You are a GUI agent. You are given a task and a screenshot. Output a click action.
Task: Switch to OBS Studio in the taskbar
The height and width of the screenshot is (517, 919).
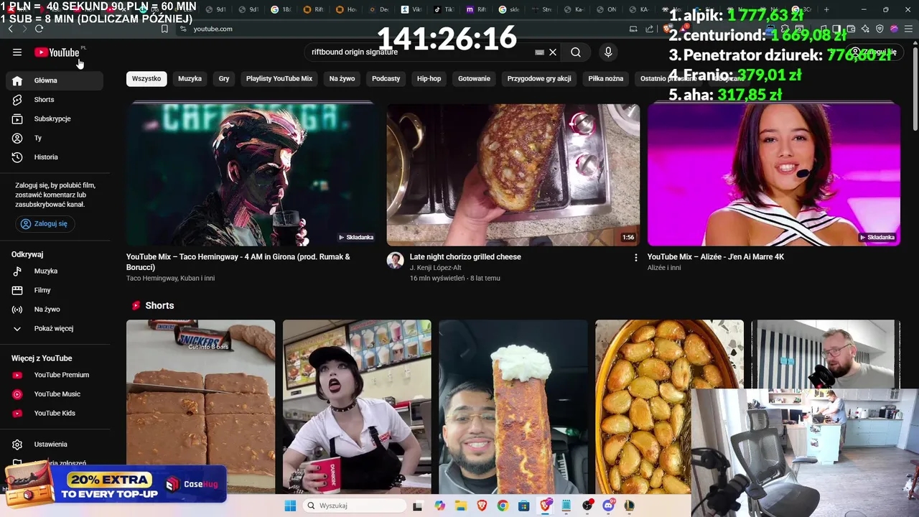point(587,506)
